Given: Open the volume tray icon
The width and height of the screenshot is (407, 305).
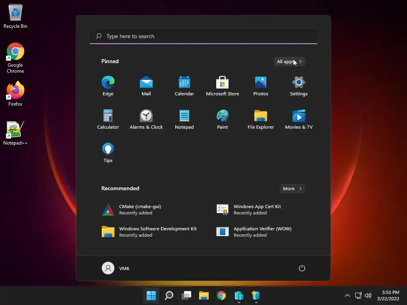Looking at the screenshot, I should pyautogui.click(x=368, y=295).
